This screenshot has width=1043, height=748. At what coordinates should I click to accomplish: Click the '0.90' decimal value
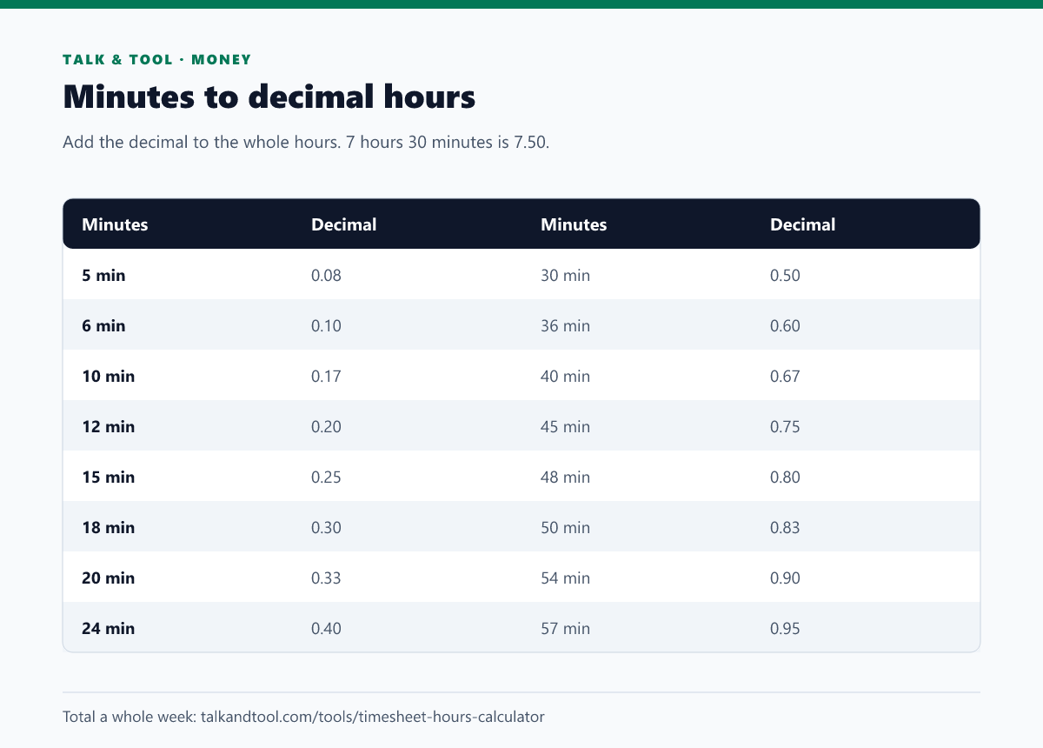(786, 578)
